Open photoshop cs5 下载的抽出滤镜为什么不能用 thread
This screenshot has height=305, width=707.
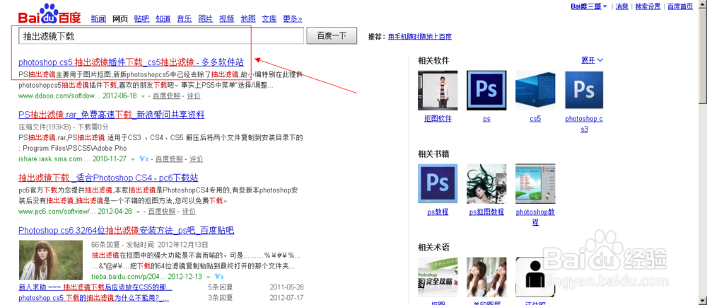tap(94, 298)
